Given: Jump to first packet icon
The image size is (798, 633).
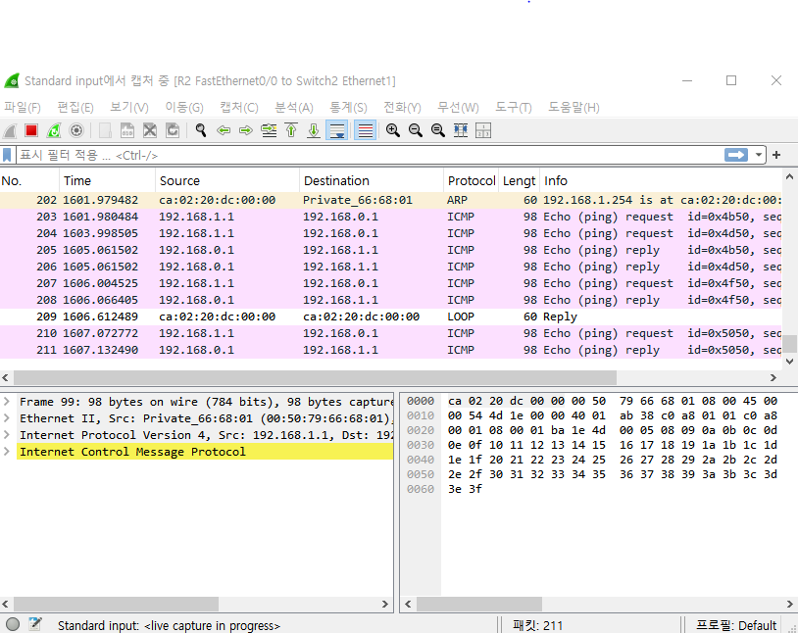Looking at the screenshot, I should pos(291,130).
